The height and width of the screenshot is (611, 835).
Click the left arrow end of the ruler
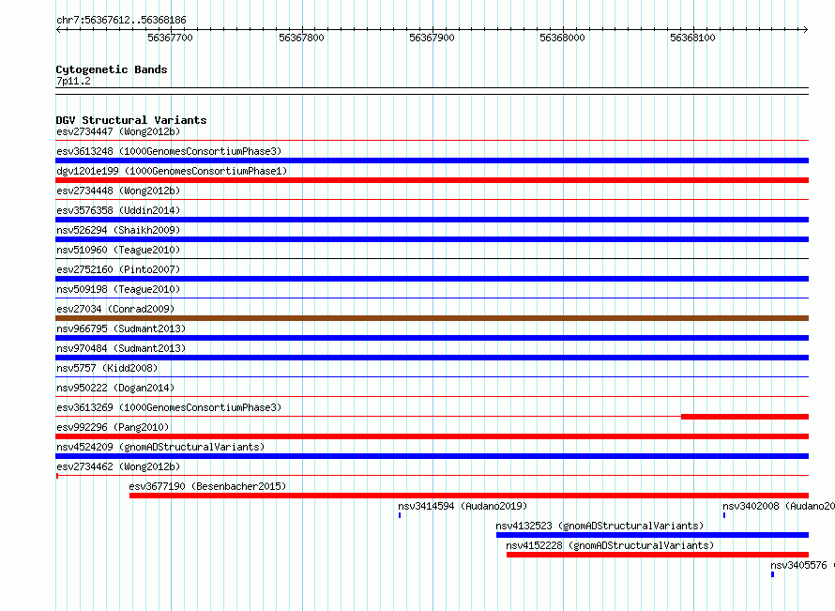[58, 30]
